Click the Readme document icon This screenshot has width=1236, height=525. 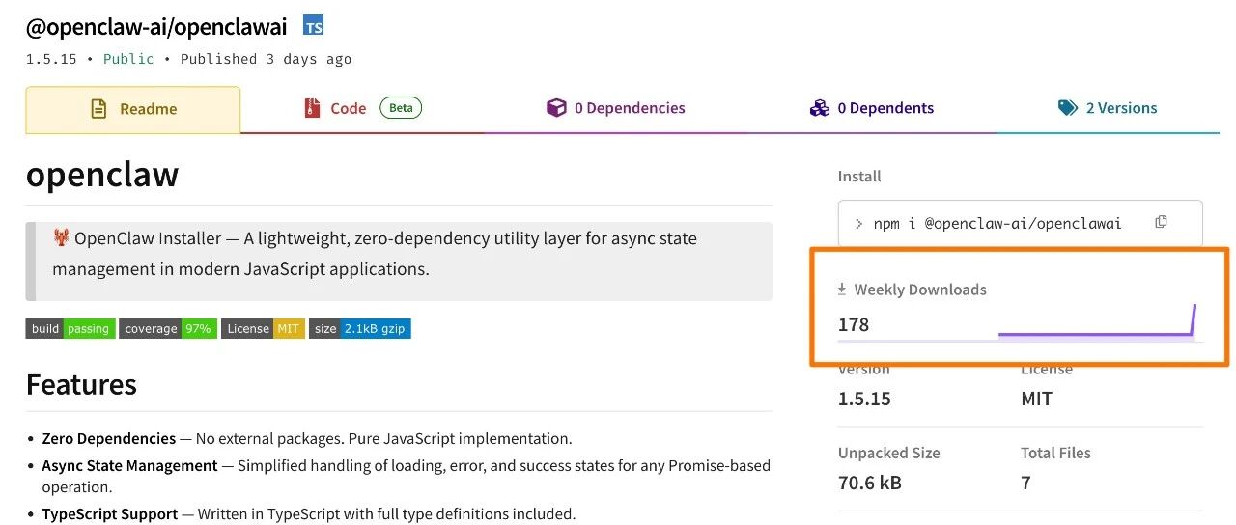(98, 109)
